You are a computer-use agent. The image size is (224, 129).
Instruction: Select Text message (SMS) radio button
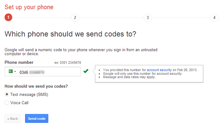click(7, 94)
